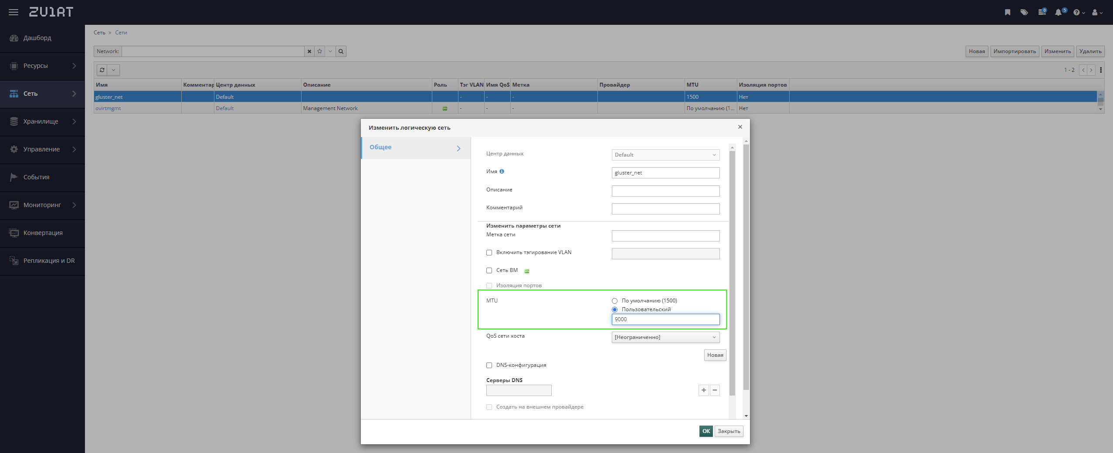Select the По умолчанию (1500) MTU option
Screen dimensions: 1113x453
click(x=614, y=301)
